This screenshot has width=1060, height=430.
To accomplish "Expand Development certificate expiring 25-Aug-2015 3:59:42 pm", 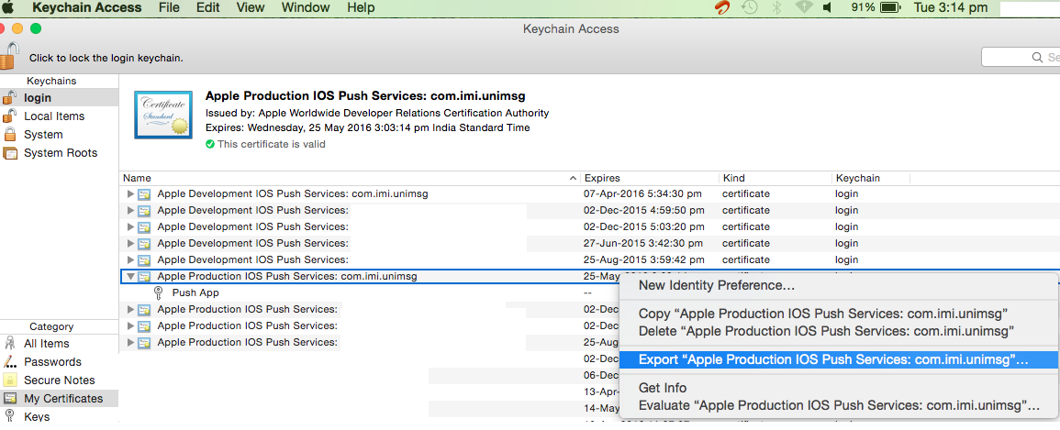I will [x=130, y=259].
